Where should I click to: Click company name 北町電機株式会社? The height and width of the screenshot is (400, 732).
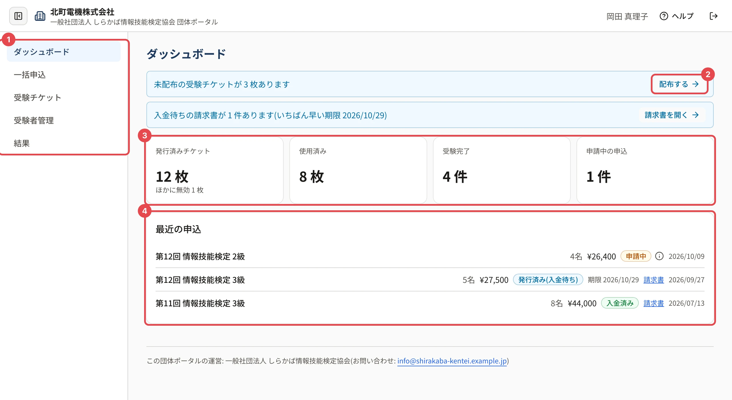(x=82, y=12)
